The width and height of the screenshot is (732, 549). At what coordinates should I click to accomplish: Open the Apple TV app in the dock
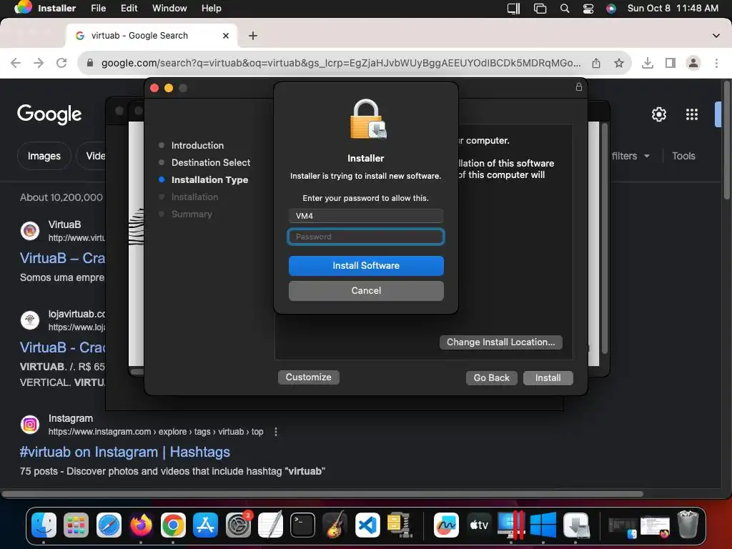[x=478, y=525]
